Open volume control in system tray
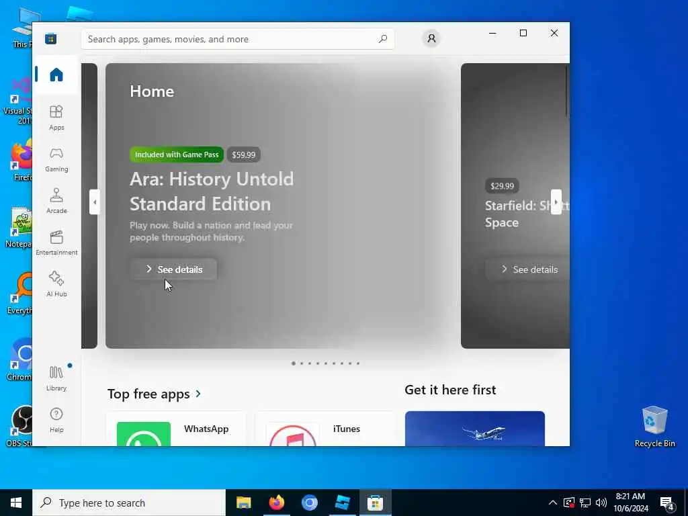Screen dimensions: 688x516 [601, 503]
